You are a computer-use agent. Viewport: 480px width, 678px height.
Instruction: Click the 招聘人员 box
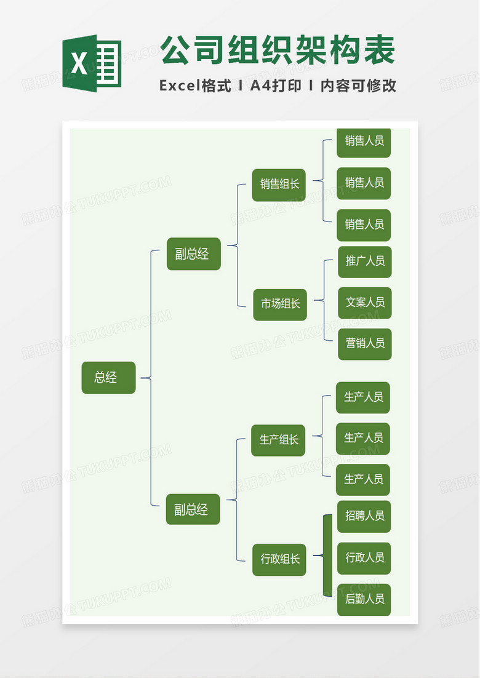pyautogui.click(x=364, y=516)
